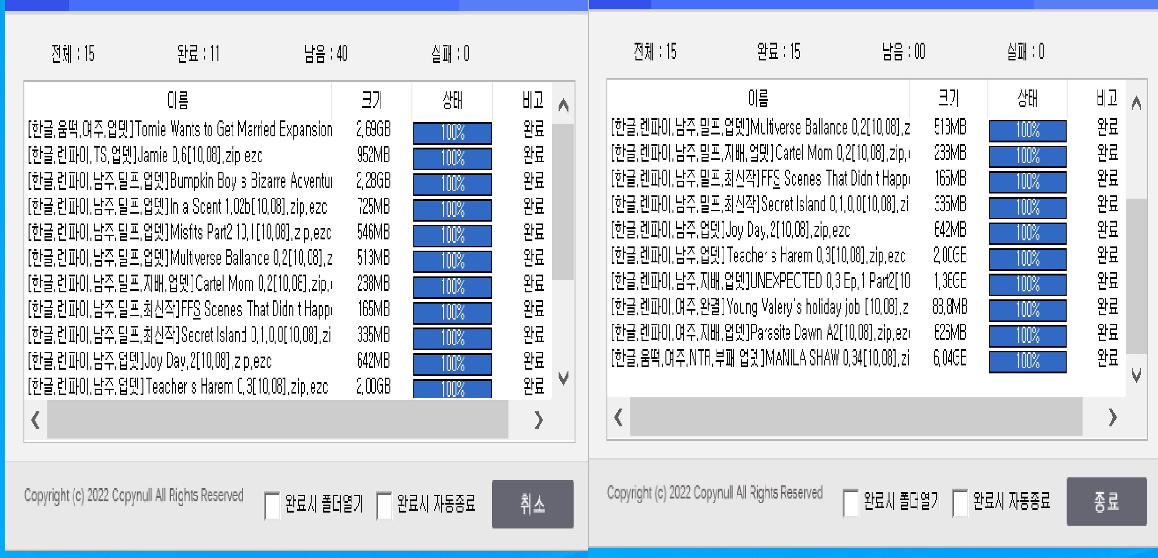Enable 완료시 폴더열기 in the left window
The image size is (1158, 558).
(271, 505)
